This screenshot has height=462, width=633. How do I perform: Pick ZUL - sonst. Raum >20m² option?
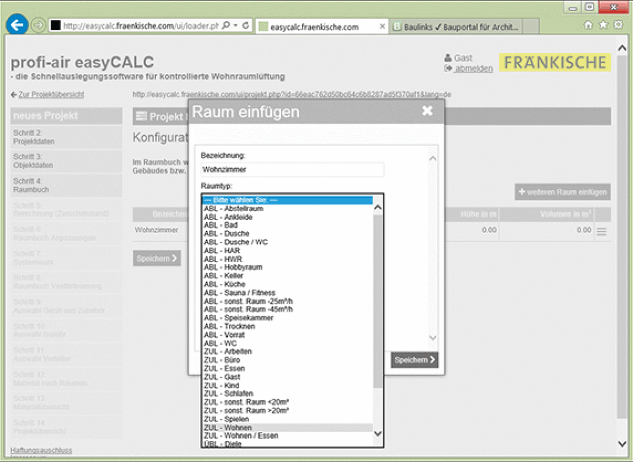[287, 410]
